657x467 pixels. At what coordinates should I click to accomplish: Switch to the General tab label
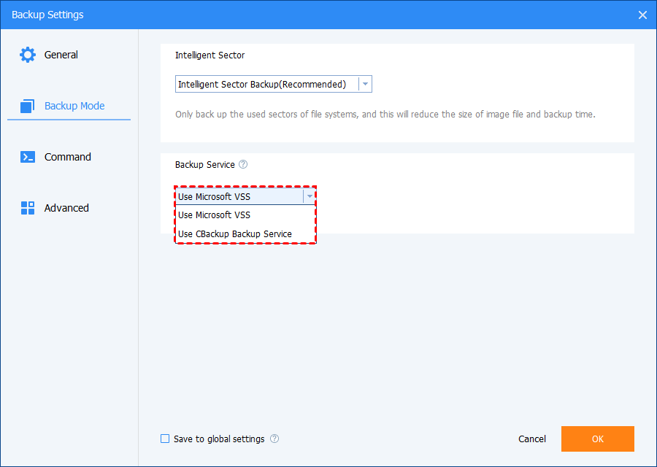point(61,55)
